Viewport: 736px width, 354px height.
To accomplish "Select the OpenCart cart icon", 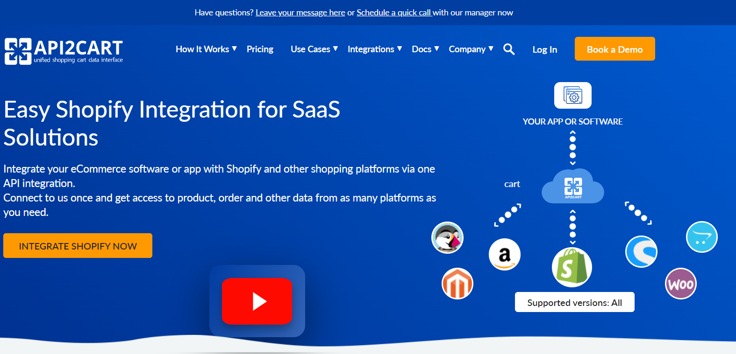I will click(702, 237).
